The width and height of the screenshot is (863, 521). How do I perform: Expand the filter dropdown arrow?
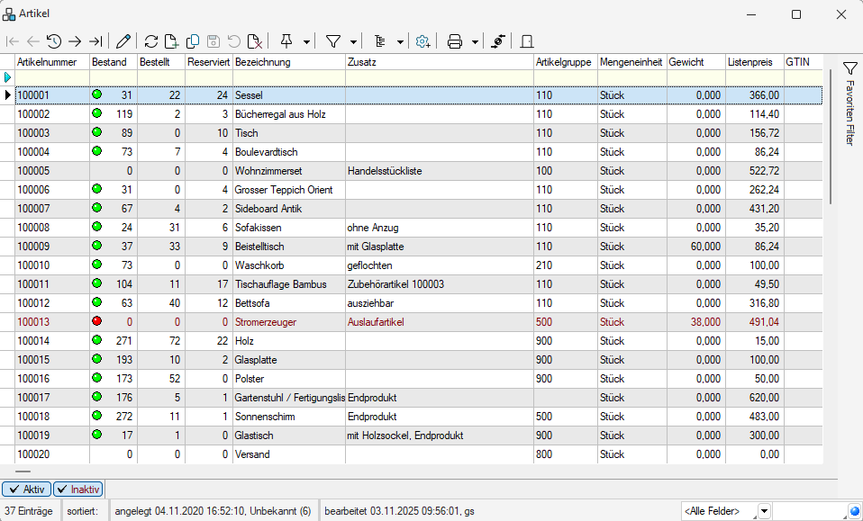[353, 41]
